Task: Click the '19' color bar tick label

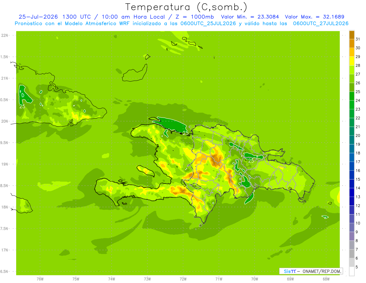Action: [358, 144]
